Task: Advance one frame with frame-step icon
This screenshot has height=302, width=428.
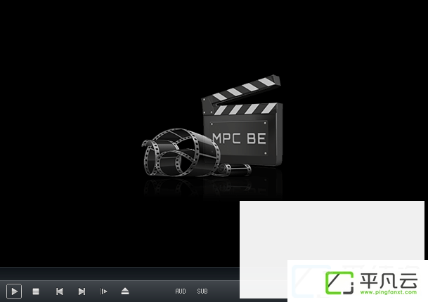Action: (104, 291)
